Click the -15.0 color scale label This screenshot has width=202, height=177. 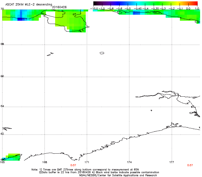[x=94, y=9]
